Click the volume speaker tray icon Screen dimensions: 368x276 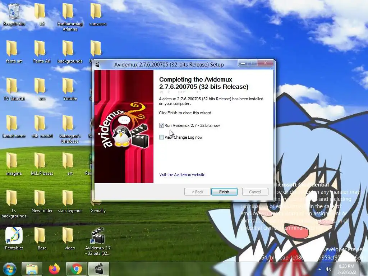[x=328, y=269]
